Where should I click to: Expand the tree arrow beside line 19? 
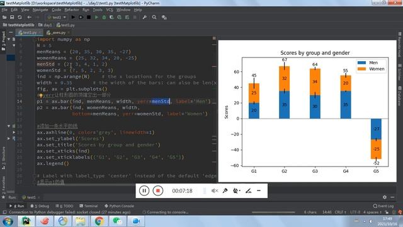[14, 132]
